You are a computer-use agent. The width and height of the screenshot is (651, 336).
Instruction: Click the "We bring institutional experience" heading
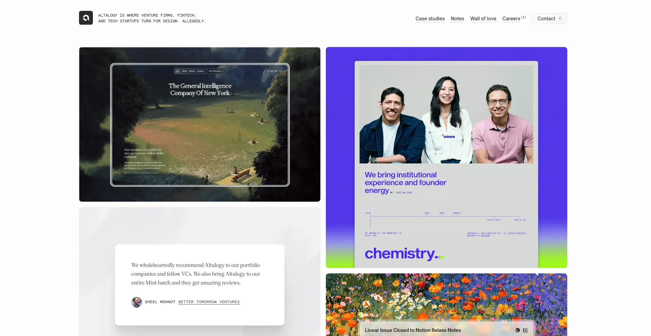point(406,183)
